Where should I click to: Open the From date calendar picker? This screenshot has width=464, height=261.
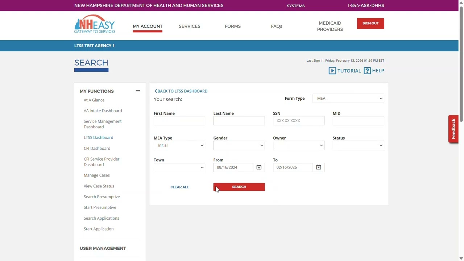coord(259,167)
